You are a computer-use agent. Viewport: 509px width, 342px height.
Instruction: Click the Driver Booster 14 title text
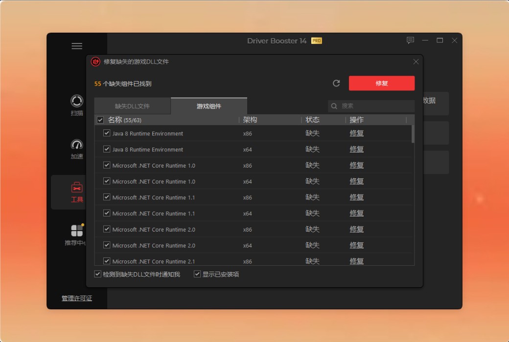point(277,41)
